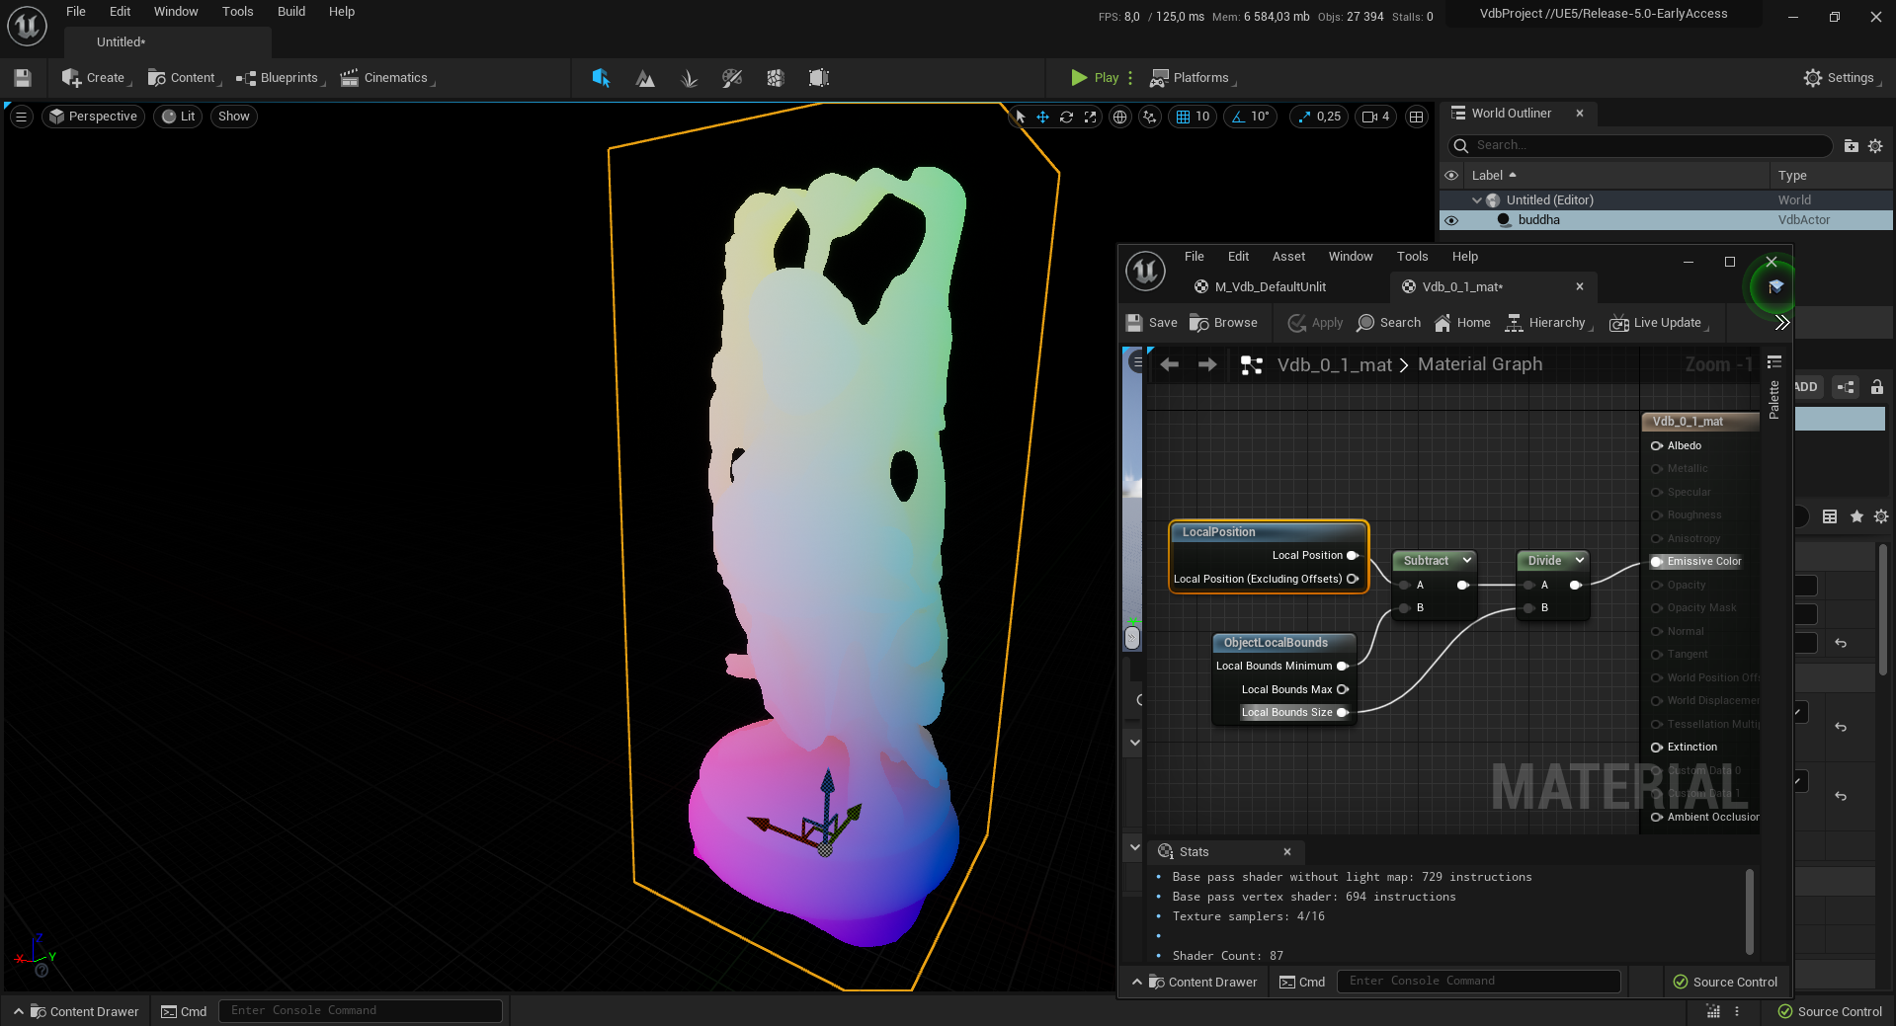Click the ADD component button

click(1806, 387)
